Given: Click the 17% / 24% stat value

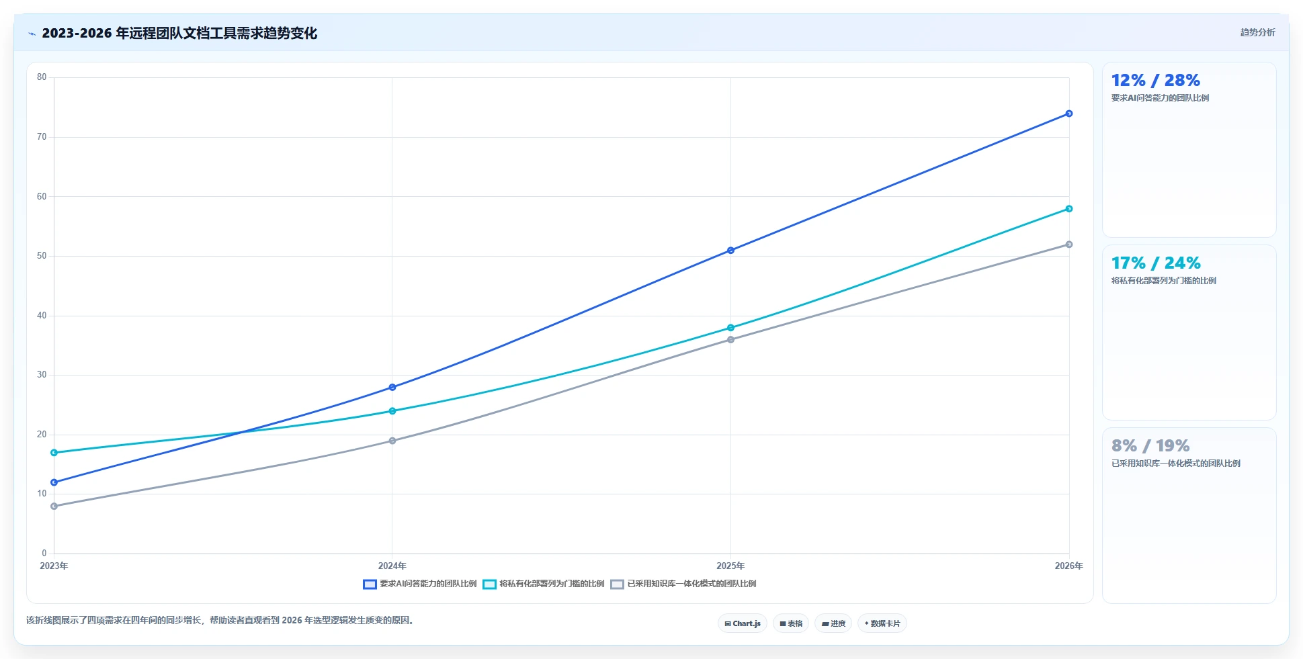Looking at the screenshot, I should point(1155,263).
